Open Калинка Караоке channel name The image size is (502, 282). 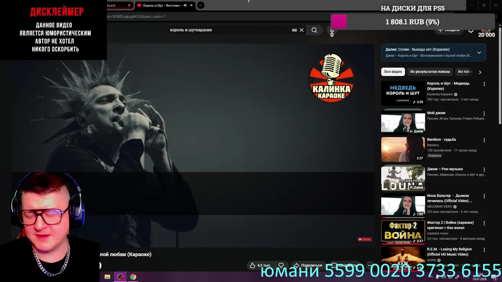440,94
